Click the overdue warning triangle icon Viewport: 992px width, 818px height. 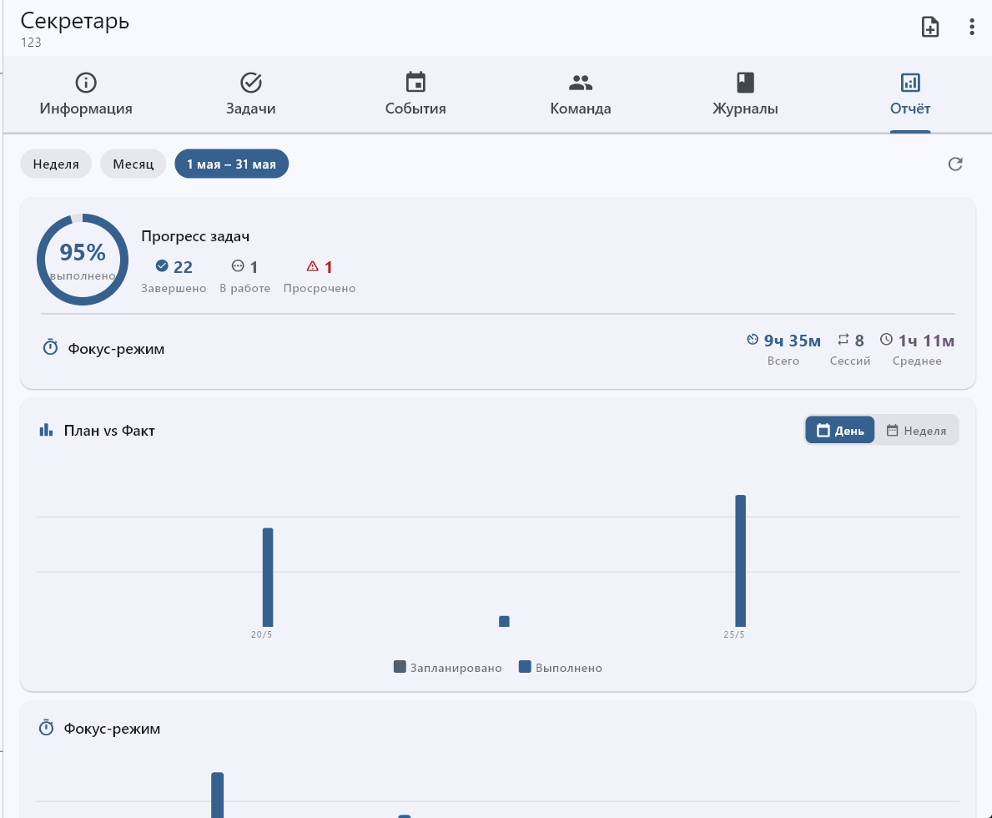(313, 266)
